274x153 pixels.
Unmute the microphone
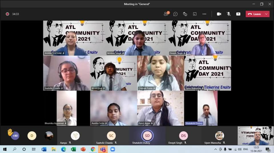(229, 14)
